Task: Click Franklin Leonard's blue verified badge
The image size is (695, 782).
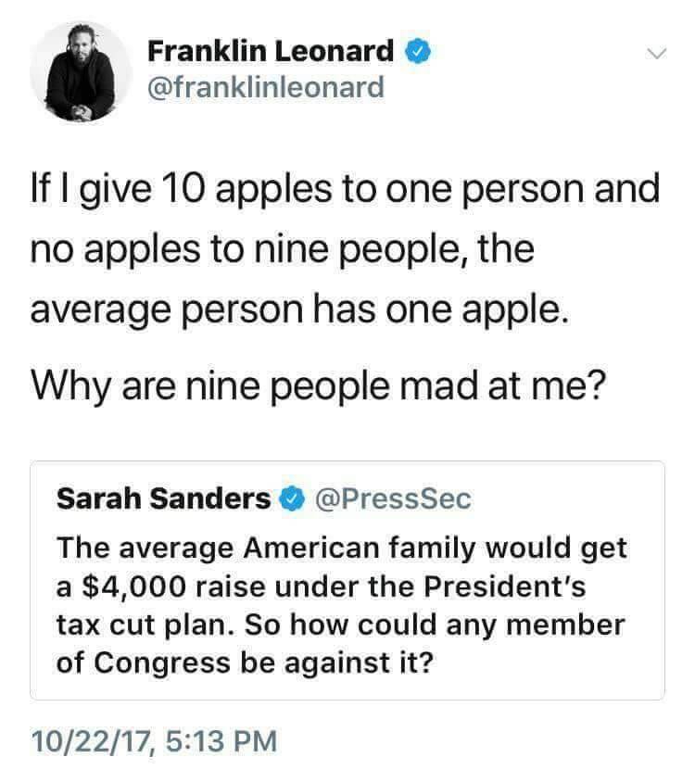Action: point(419,51)
